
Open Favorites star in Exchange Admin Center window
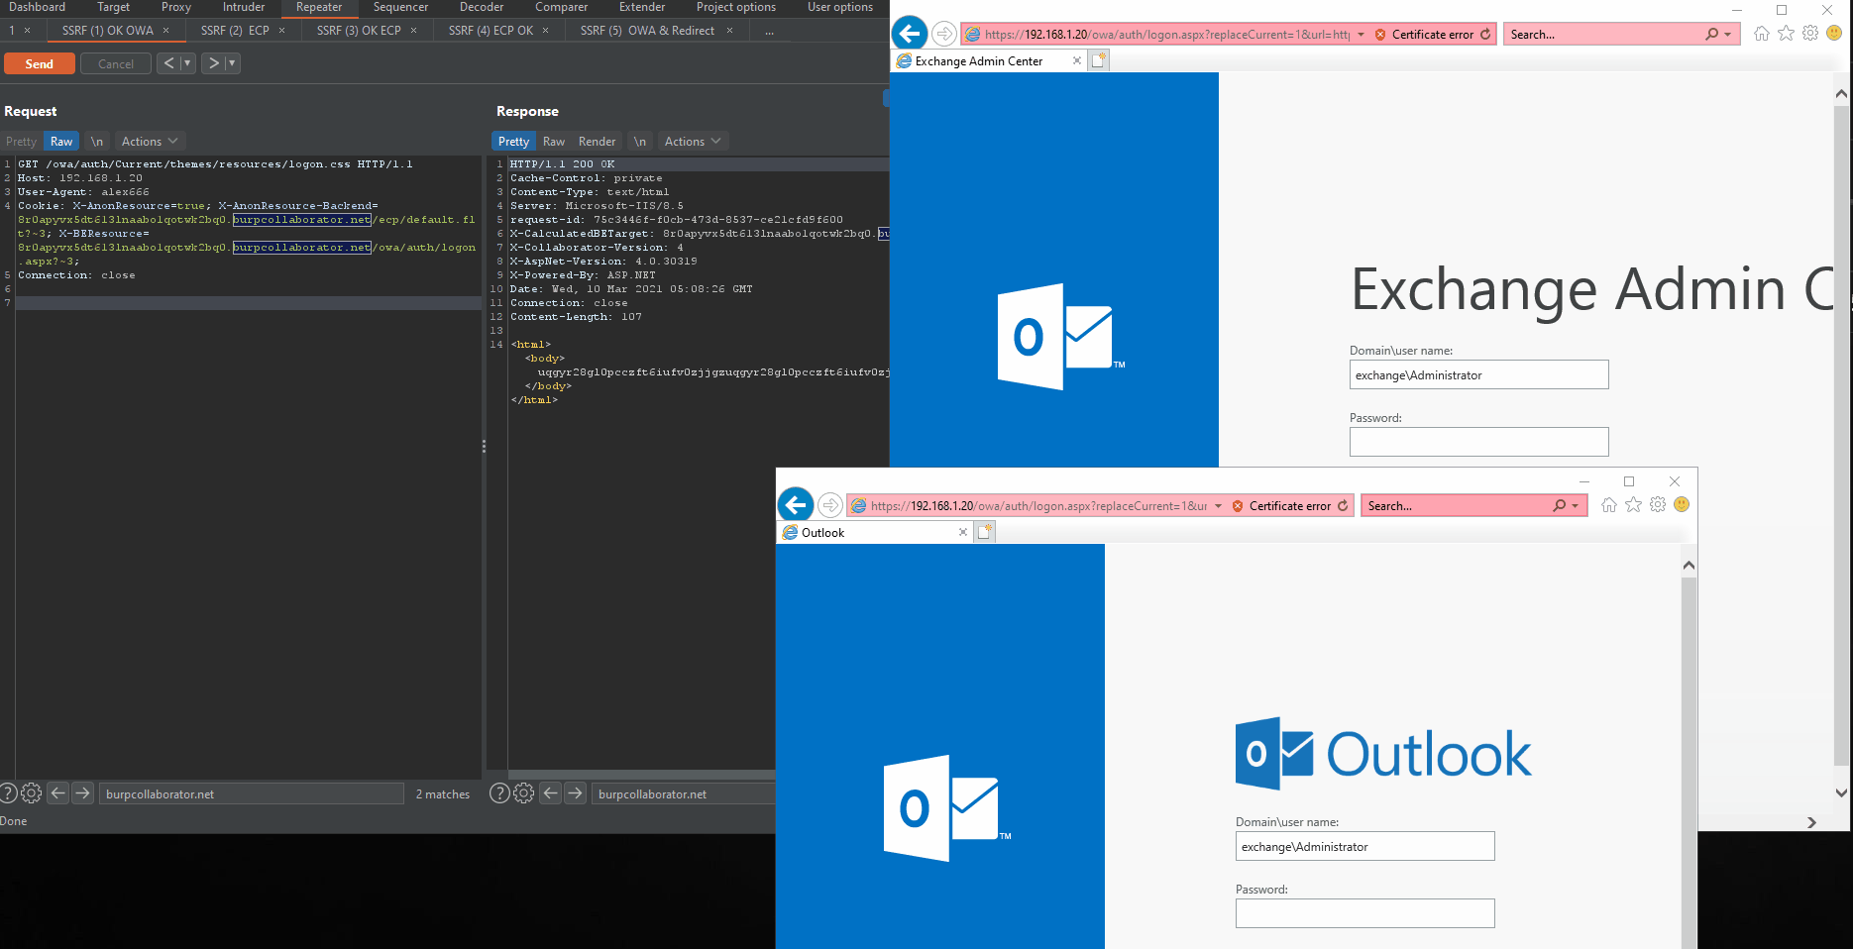pos(1786,34)
